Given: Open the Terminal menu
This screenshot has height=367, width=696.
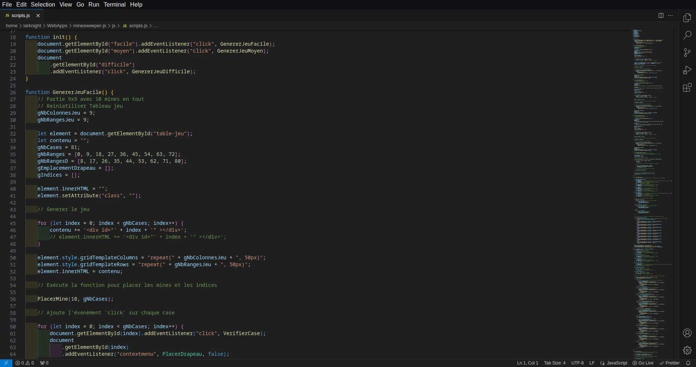Looking at the screenshot, I should 115,4.
